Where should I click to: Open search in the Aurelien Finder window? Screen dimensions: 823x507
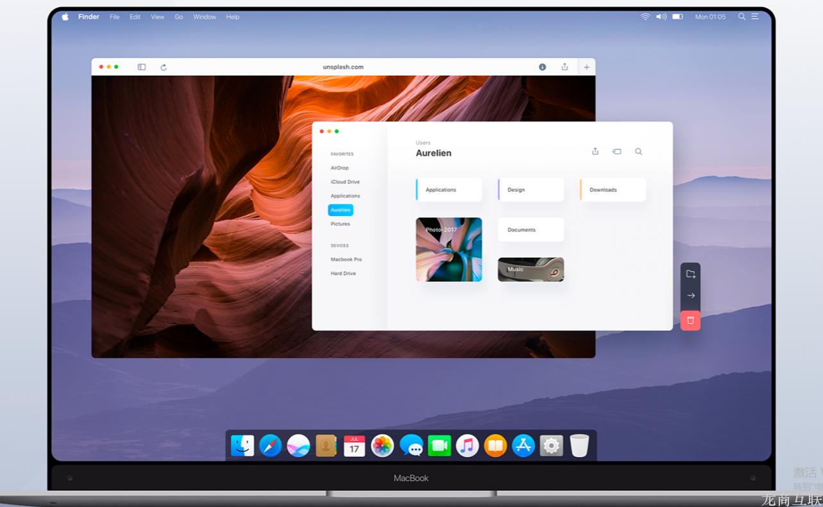pyautogui.click(x=638, y=152)
